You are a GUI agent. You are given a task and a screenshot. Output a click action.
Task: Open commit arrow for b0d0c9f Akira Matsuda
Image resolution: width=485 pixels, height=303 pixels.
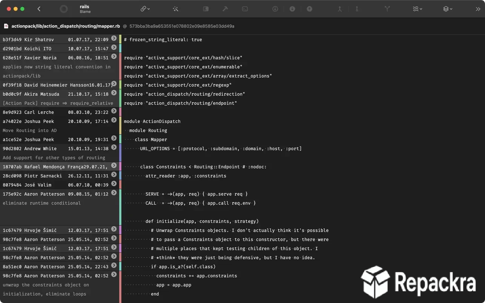pyautogui.click(x=114, y=93)
